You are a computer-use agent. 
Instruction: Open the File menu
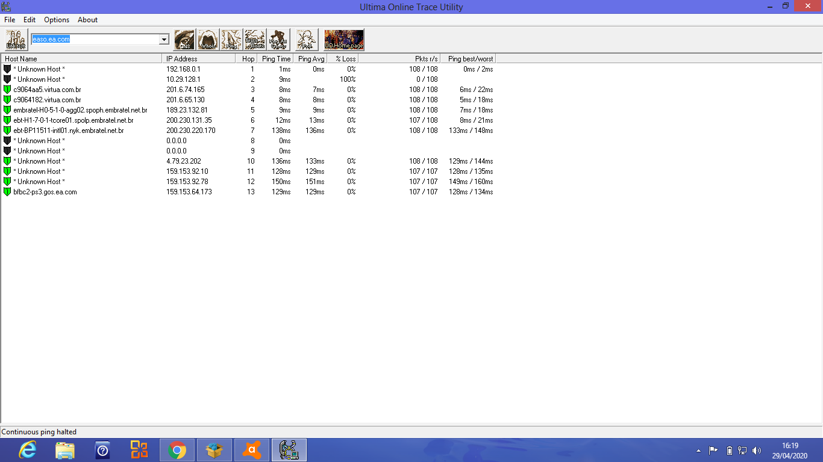tap(10, 20)
